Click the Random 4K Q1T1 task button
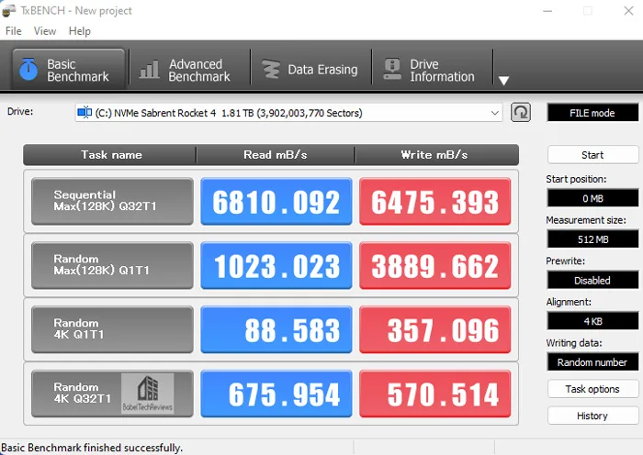 click(x=112, y=329)
